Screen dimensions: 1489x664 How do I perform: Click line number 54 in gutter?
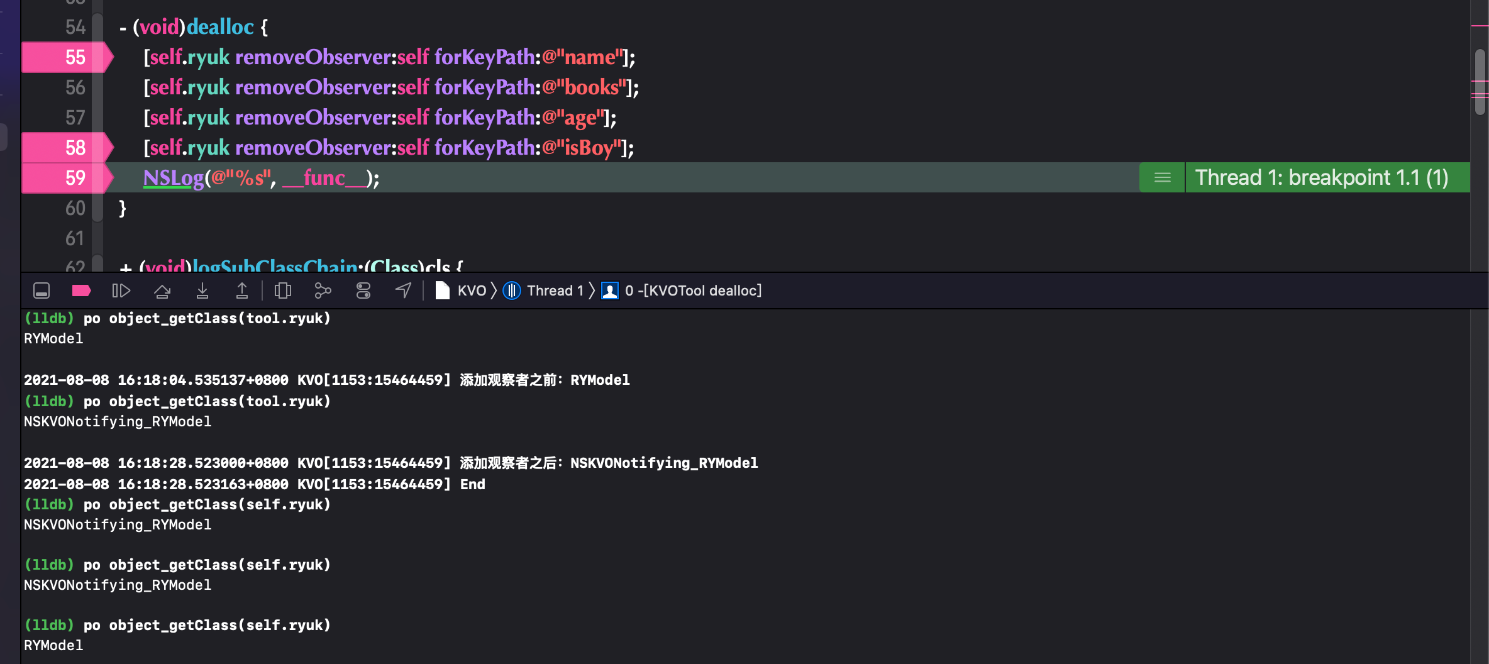[75, 27]
